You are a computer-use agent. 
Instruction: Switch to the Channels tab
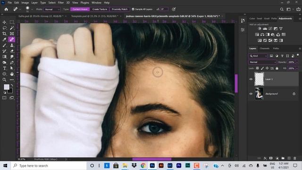(x=264, y=48)
